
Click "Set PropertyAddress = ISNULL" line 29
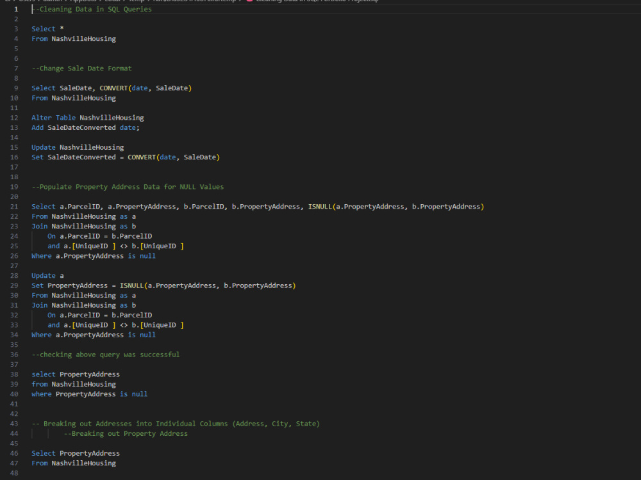[163, 285]
